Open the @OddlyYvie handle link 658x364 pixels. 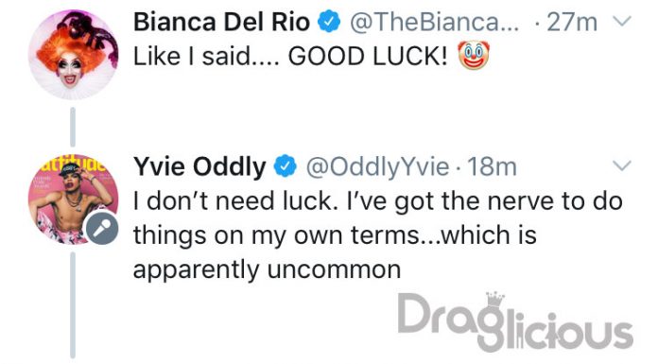(x=377, y=167)
